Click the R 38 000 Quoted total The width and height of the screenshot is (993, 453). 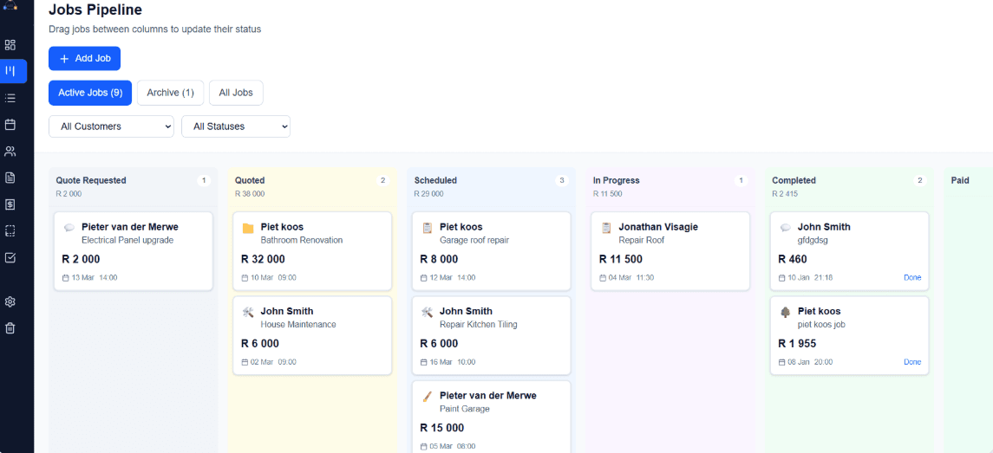click(x=250, y=194)
